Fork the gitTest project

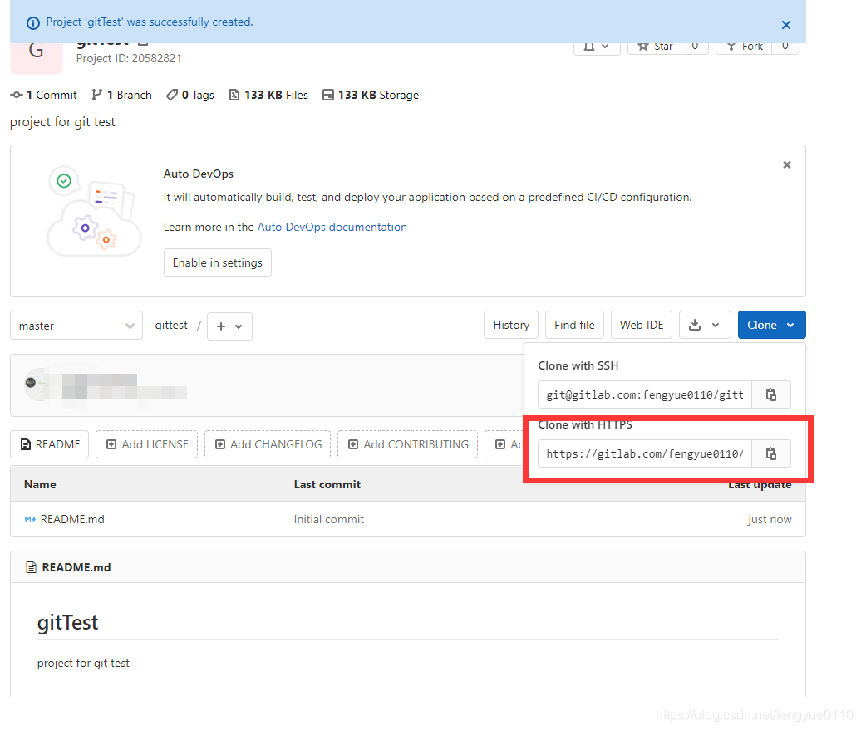click(744, 46)
